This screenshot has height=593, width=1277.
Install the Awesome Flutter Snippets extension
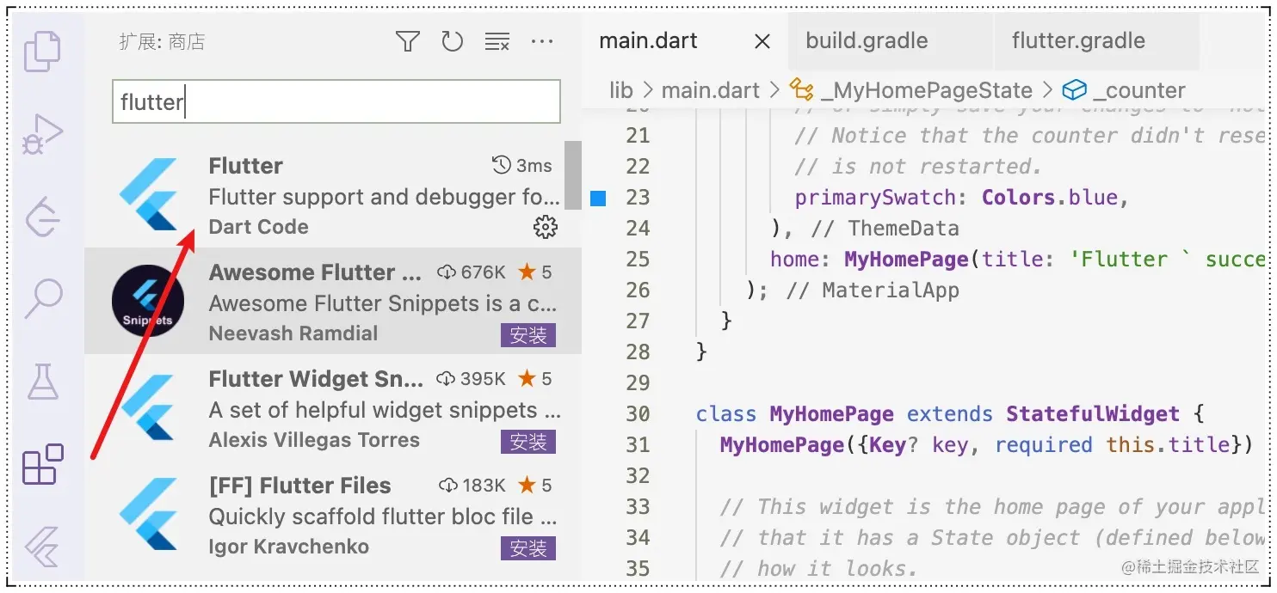click(x=527, y=336)
